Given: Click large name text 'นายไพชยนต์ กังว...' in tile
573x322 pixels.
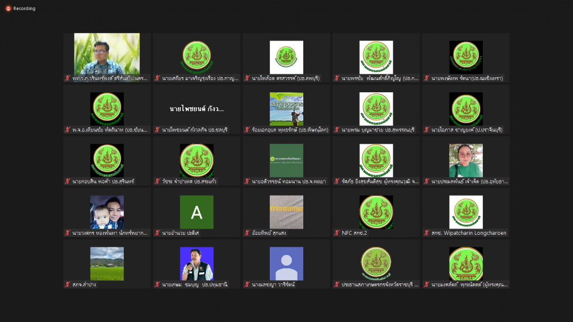Looking at the screenshot, I should coord(196,109).
